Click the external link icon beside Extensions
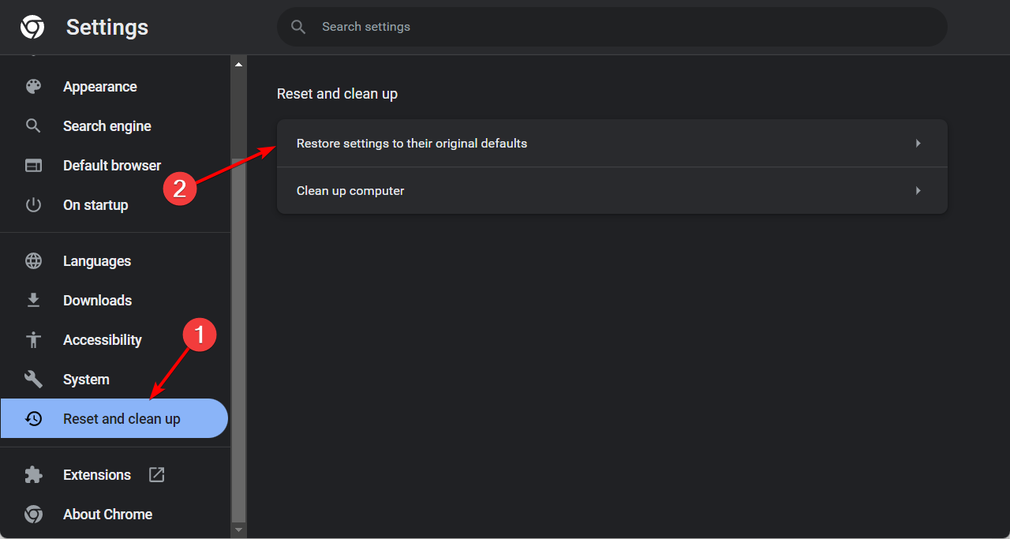The image size is (1010, 539). [157, 474]
